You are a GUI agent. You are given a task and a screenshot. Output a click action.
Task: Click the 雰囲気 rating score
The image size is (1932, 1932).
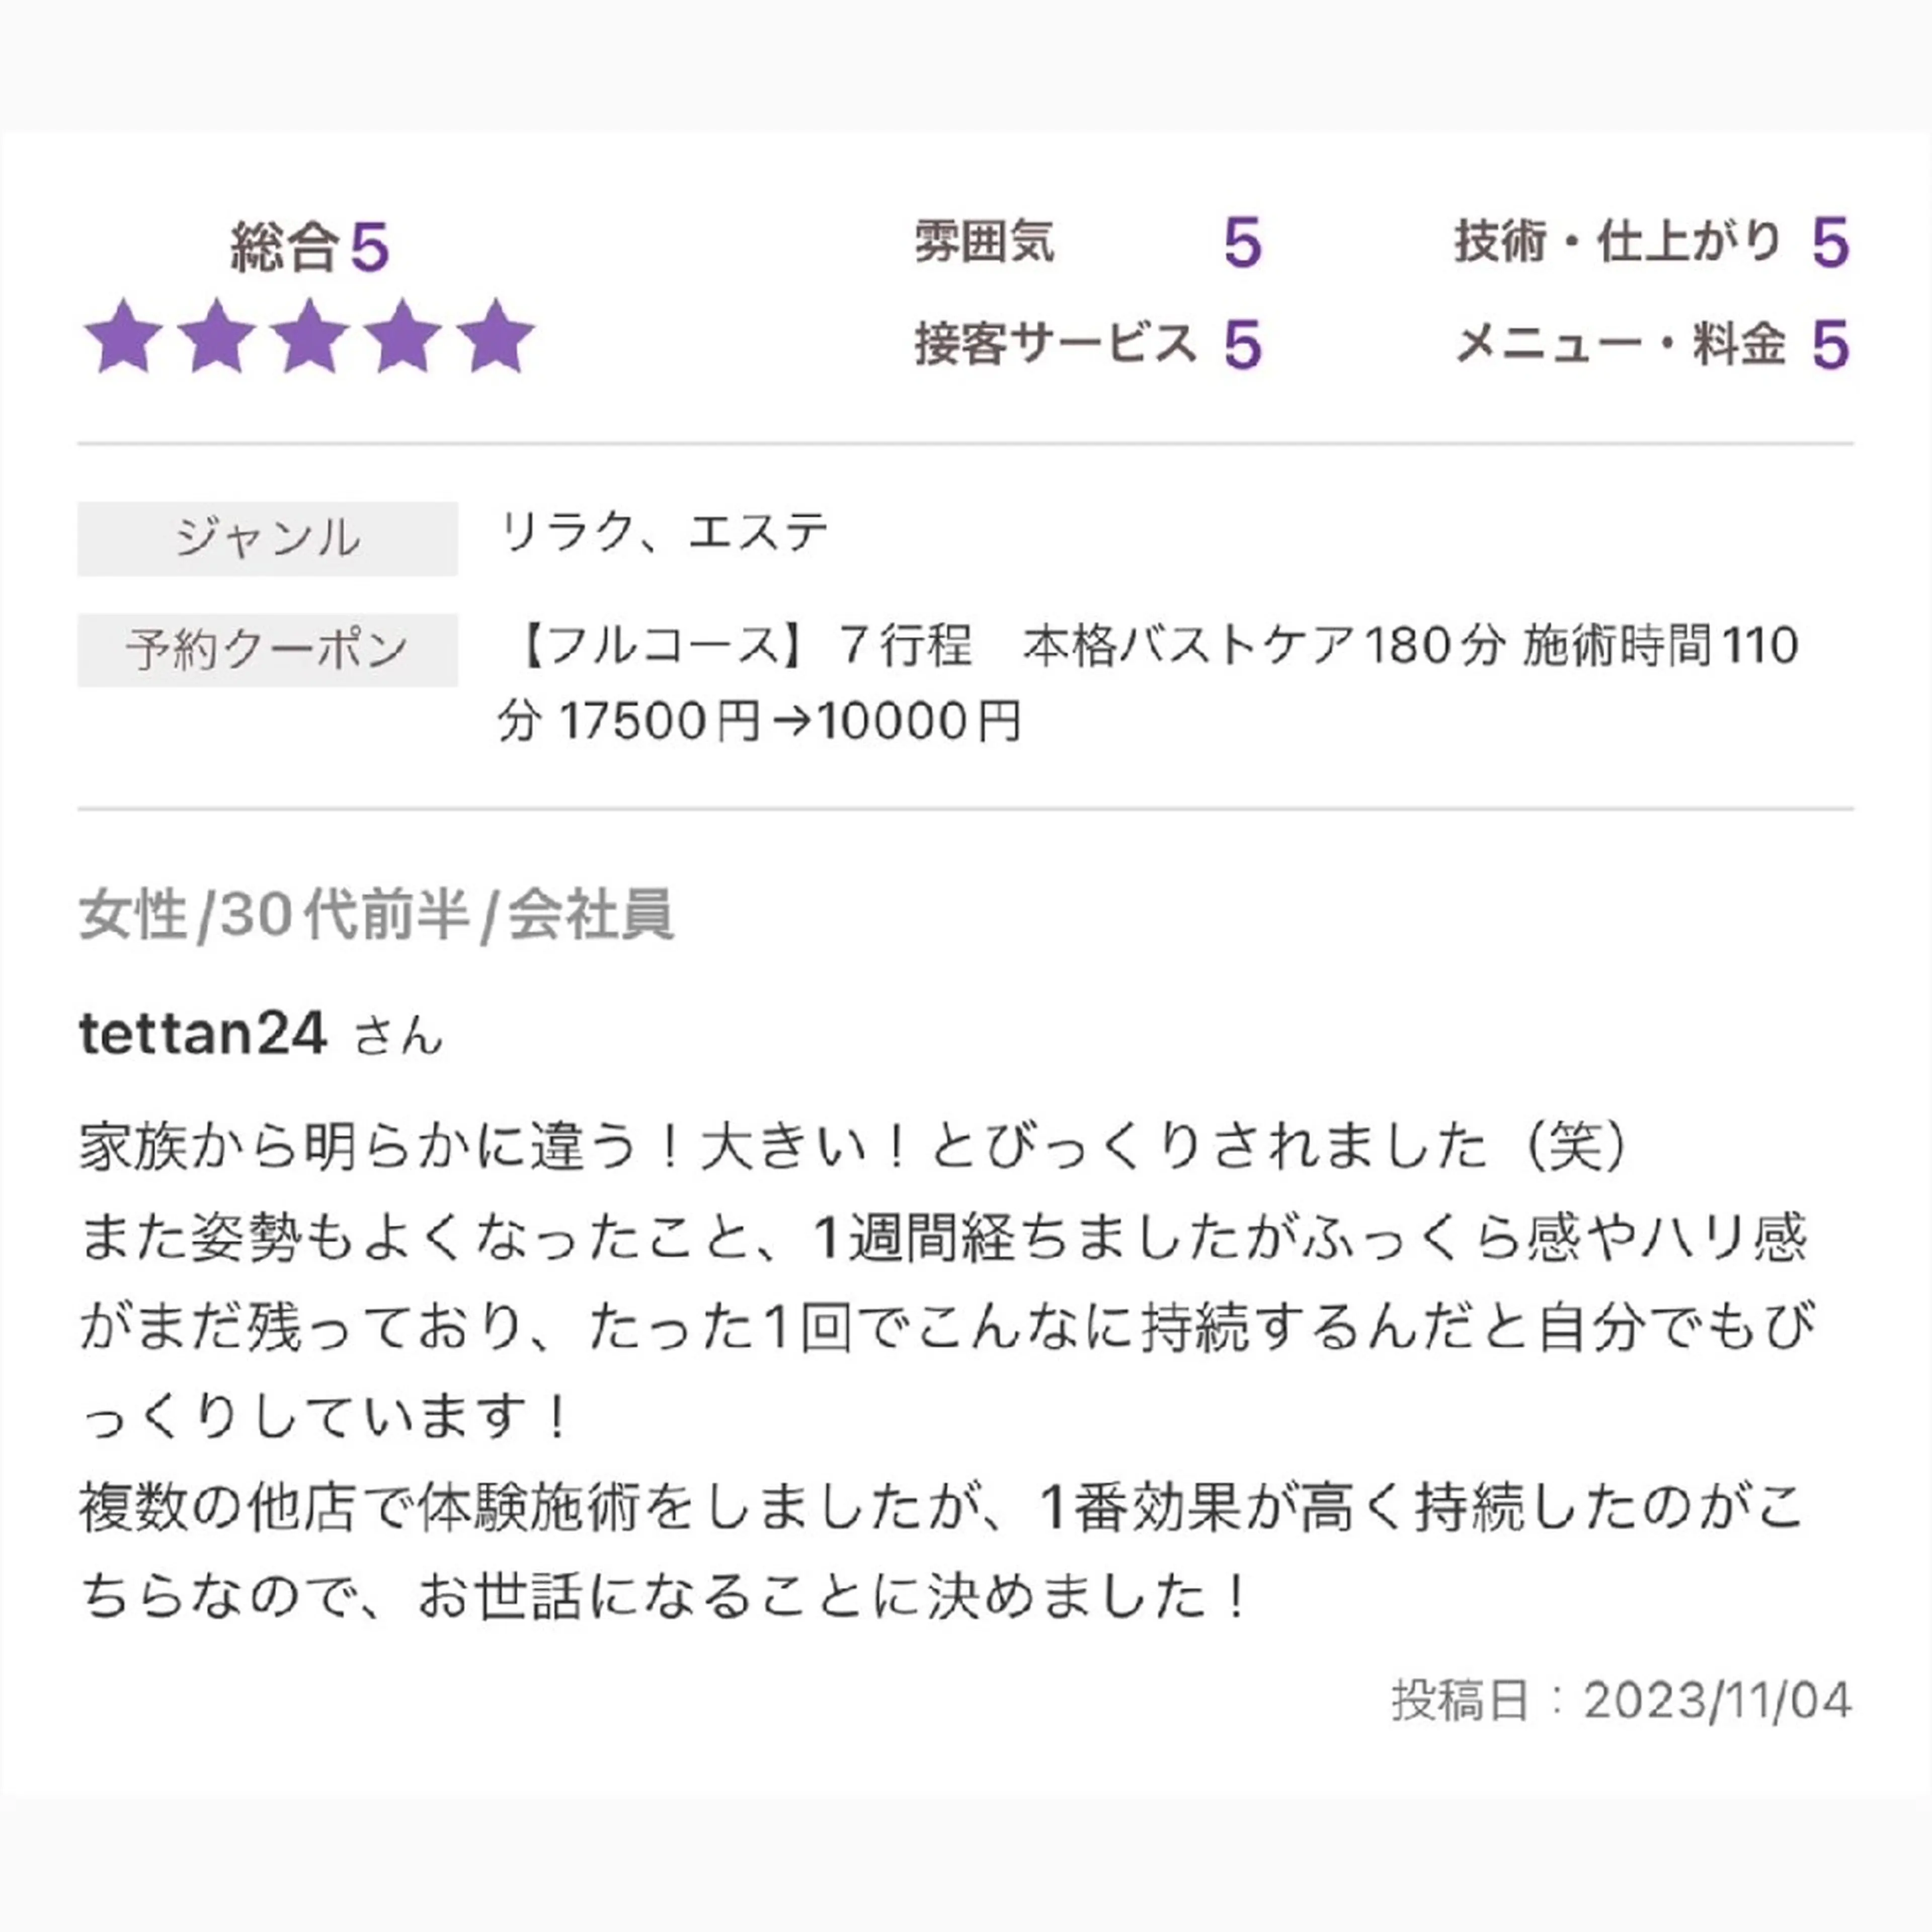(x=1242, y=243)
